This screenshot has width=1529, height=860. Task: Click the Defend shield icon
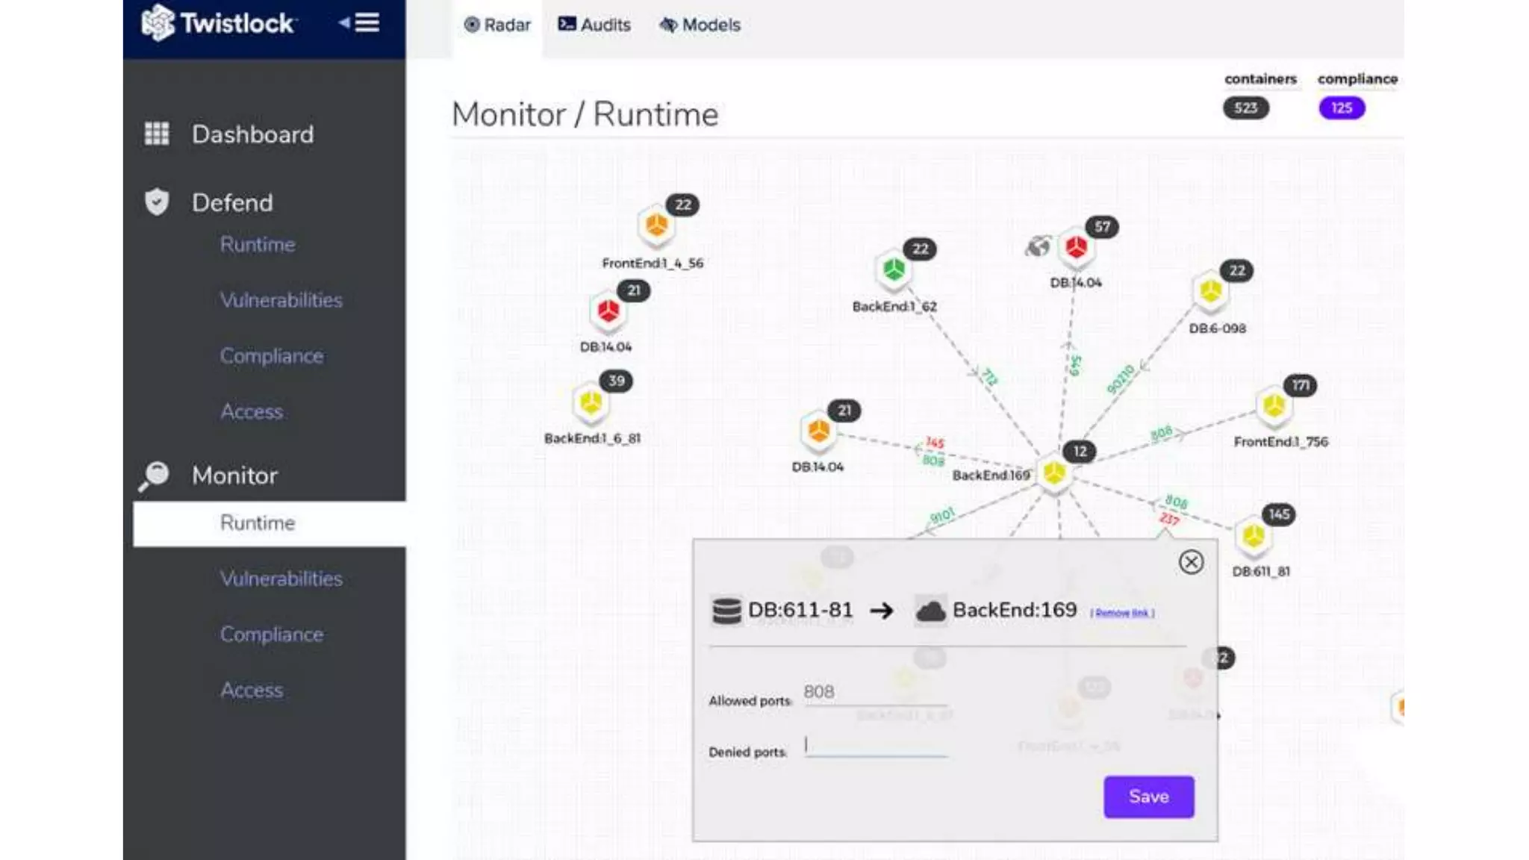157,202
